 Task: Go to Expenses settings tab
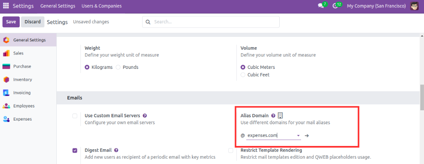point(28,119)
